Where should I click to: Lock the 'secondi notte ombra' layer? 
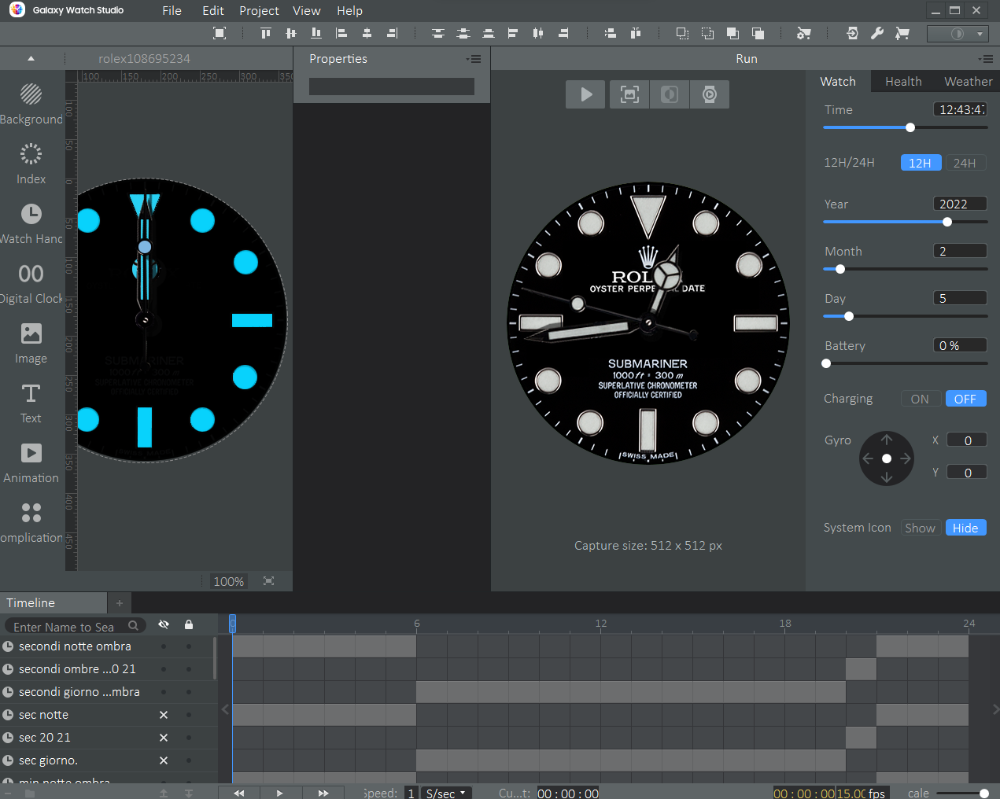[189, 646]
